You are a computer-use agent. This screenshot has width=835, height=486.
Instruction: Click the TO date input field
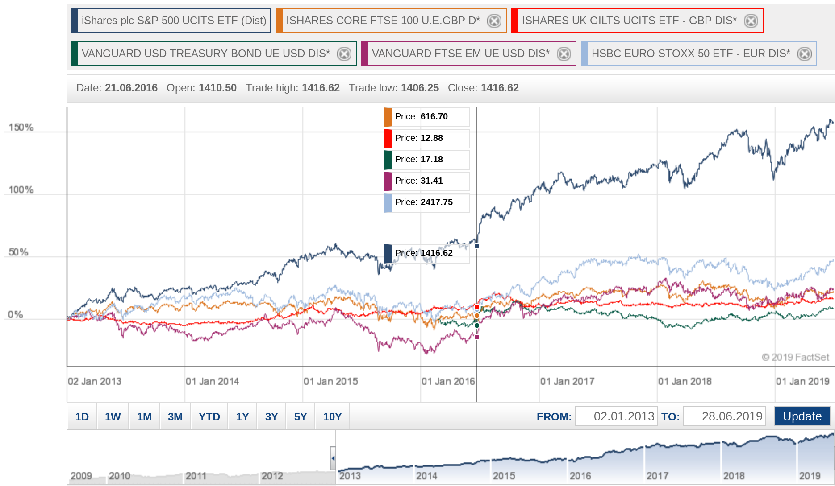pyautogui.click(x=724, y=416)
